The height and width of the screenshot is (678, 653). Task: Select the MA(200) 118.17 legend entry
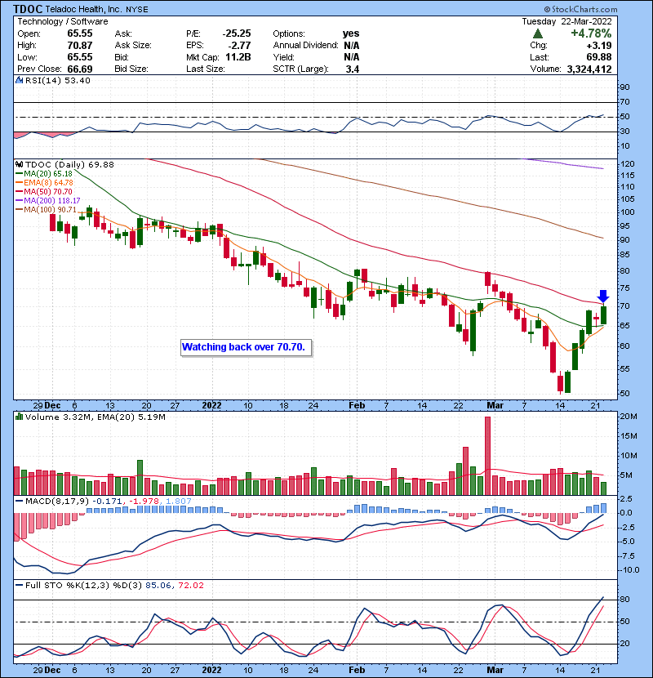coord(47,201)
